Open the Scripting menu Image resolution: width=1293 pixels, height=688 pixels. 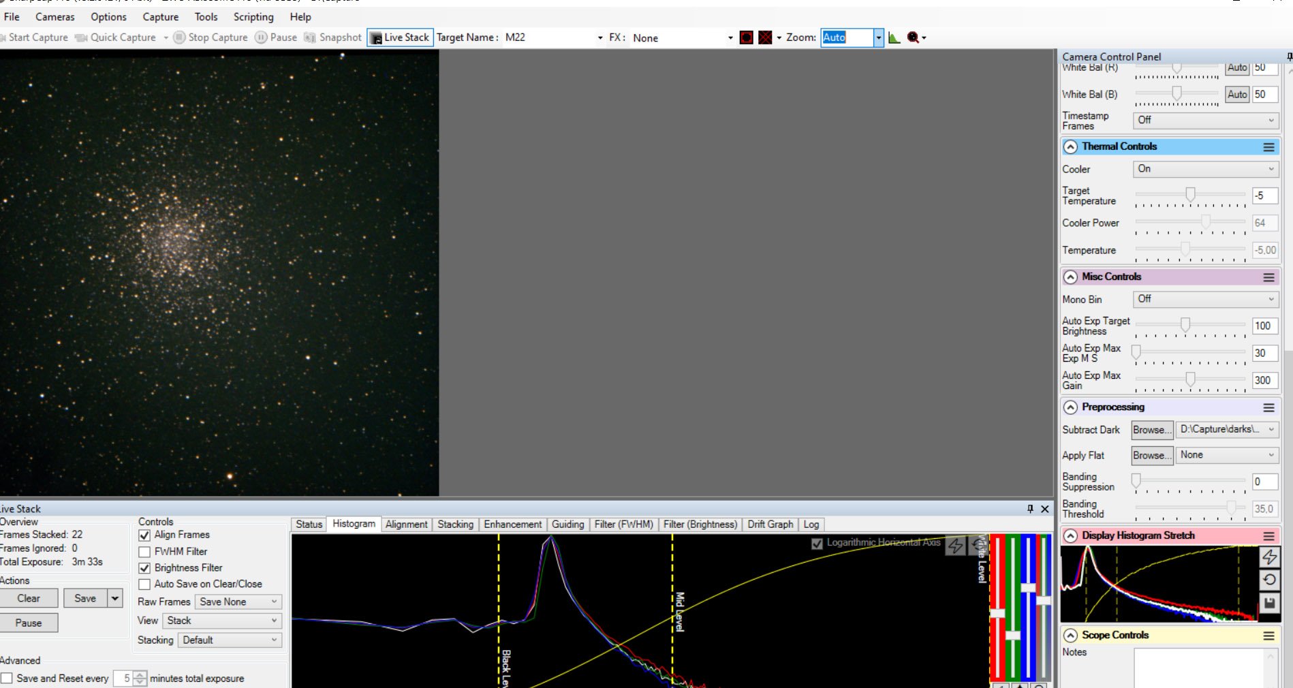coord(253,17)
